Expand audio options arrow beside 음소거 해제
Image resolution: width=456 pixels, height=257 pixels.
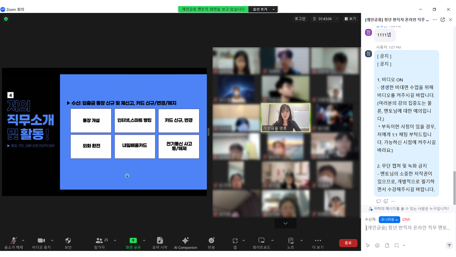point(23,241)
